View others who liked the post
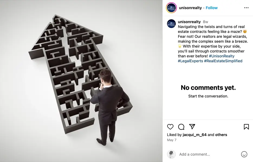Image resolution: width=253 pixels, height=162 pixels. (221, 135)
